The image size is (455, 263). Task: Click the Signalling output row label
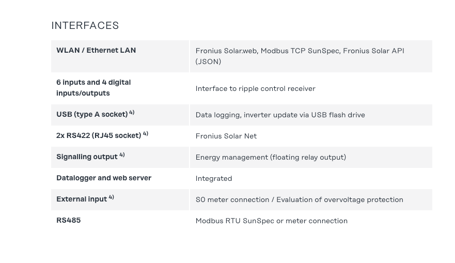point(87,157)
